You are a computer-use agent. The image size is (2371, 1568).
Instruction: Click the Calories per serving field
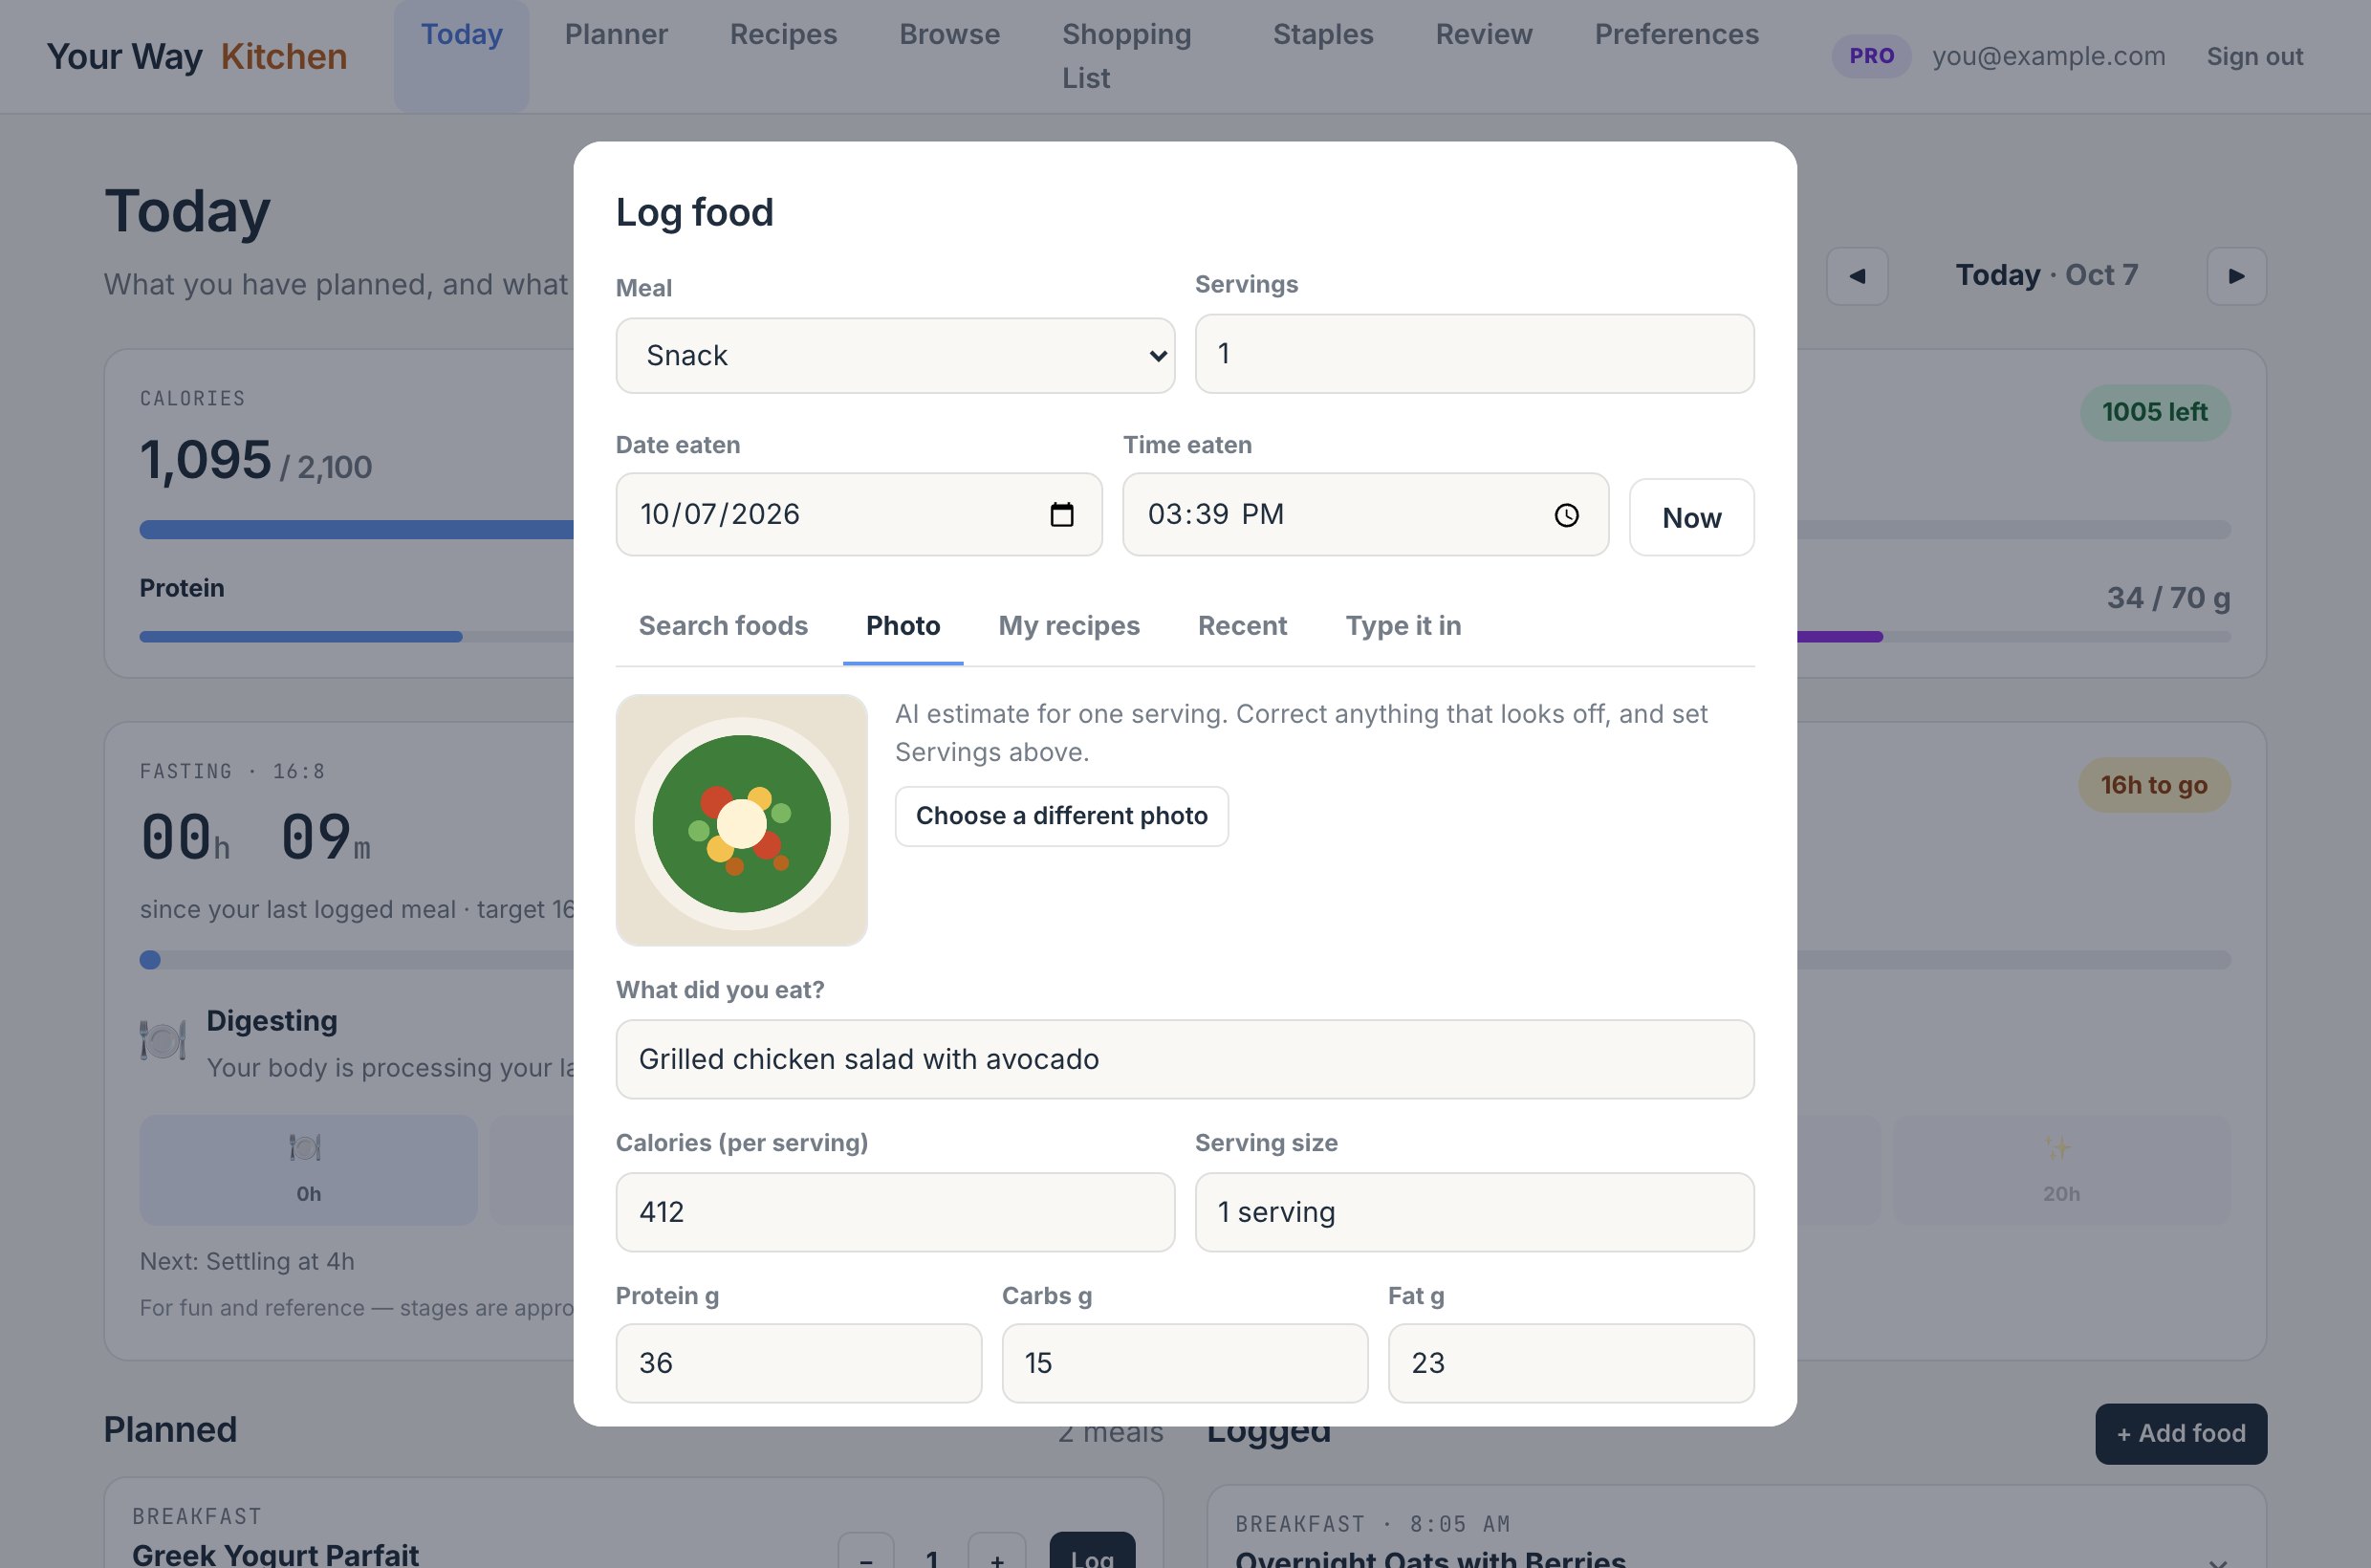point(895,1212)
